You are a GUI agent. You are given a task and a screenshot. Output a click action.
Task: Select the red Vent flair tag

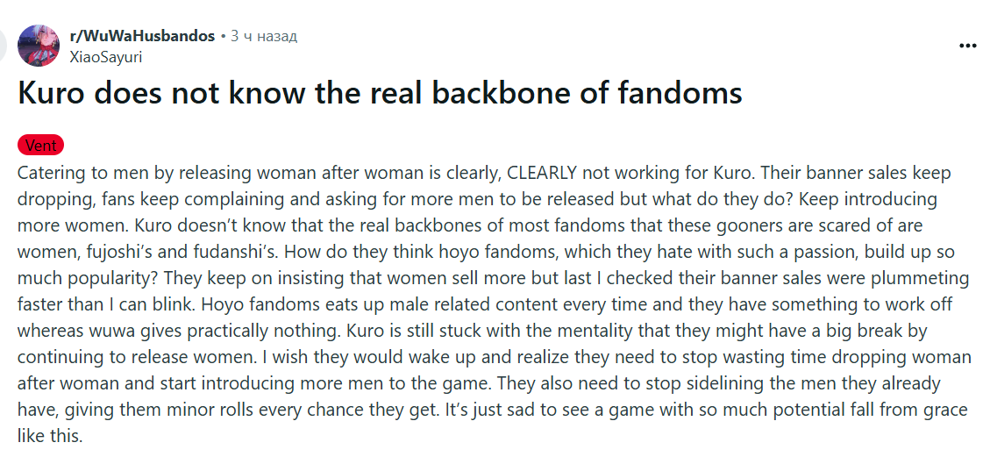pos(40,146)
